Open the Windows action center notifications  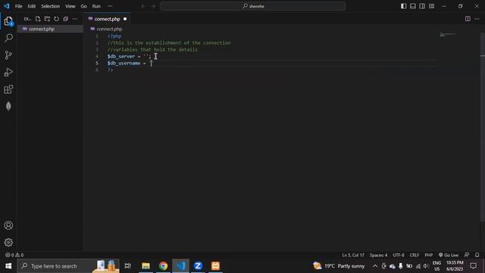[x=473, y=266]
